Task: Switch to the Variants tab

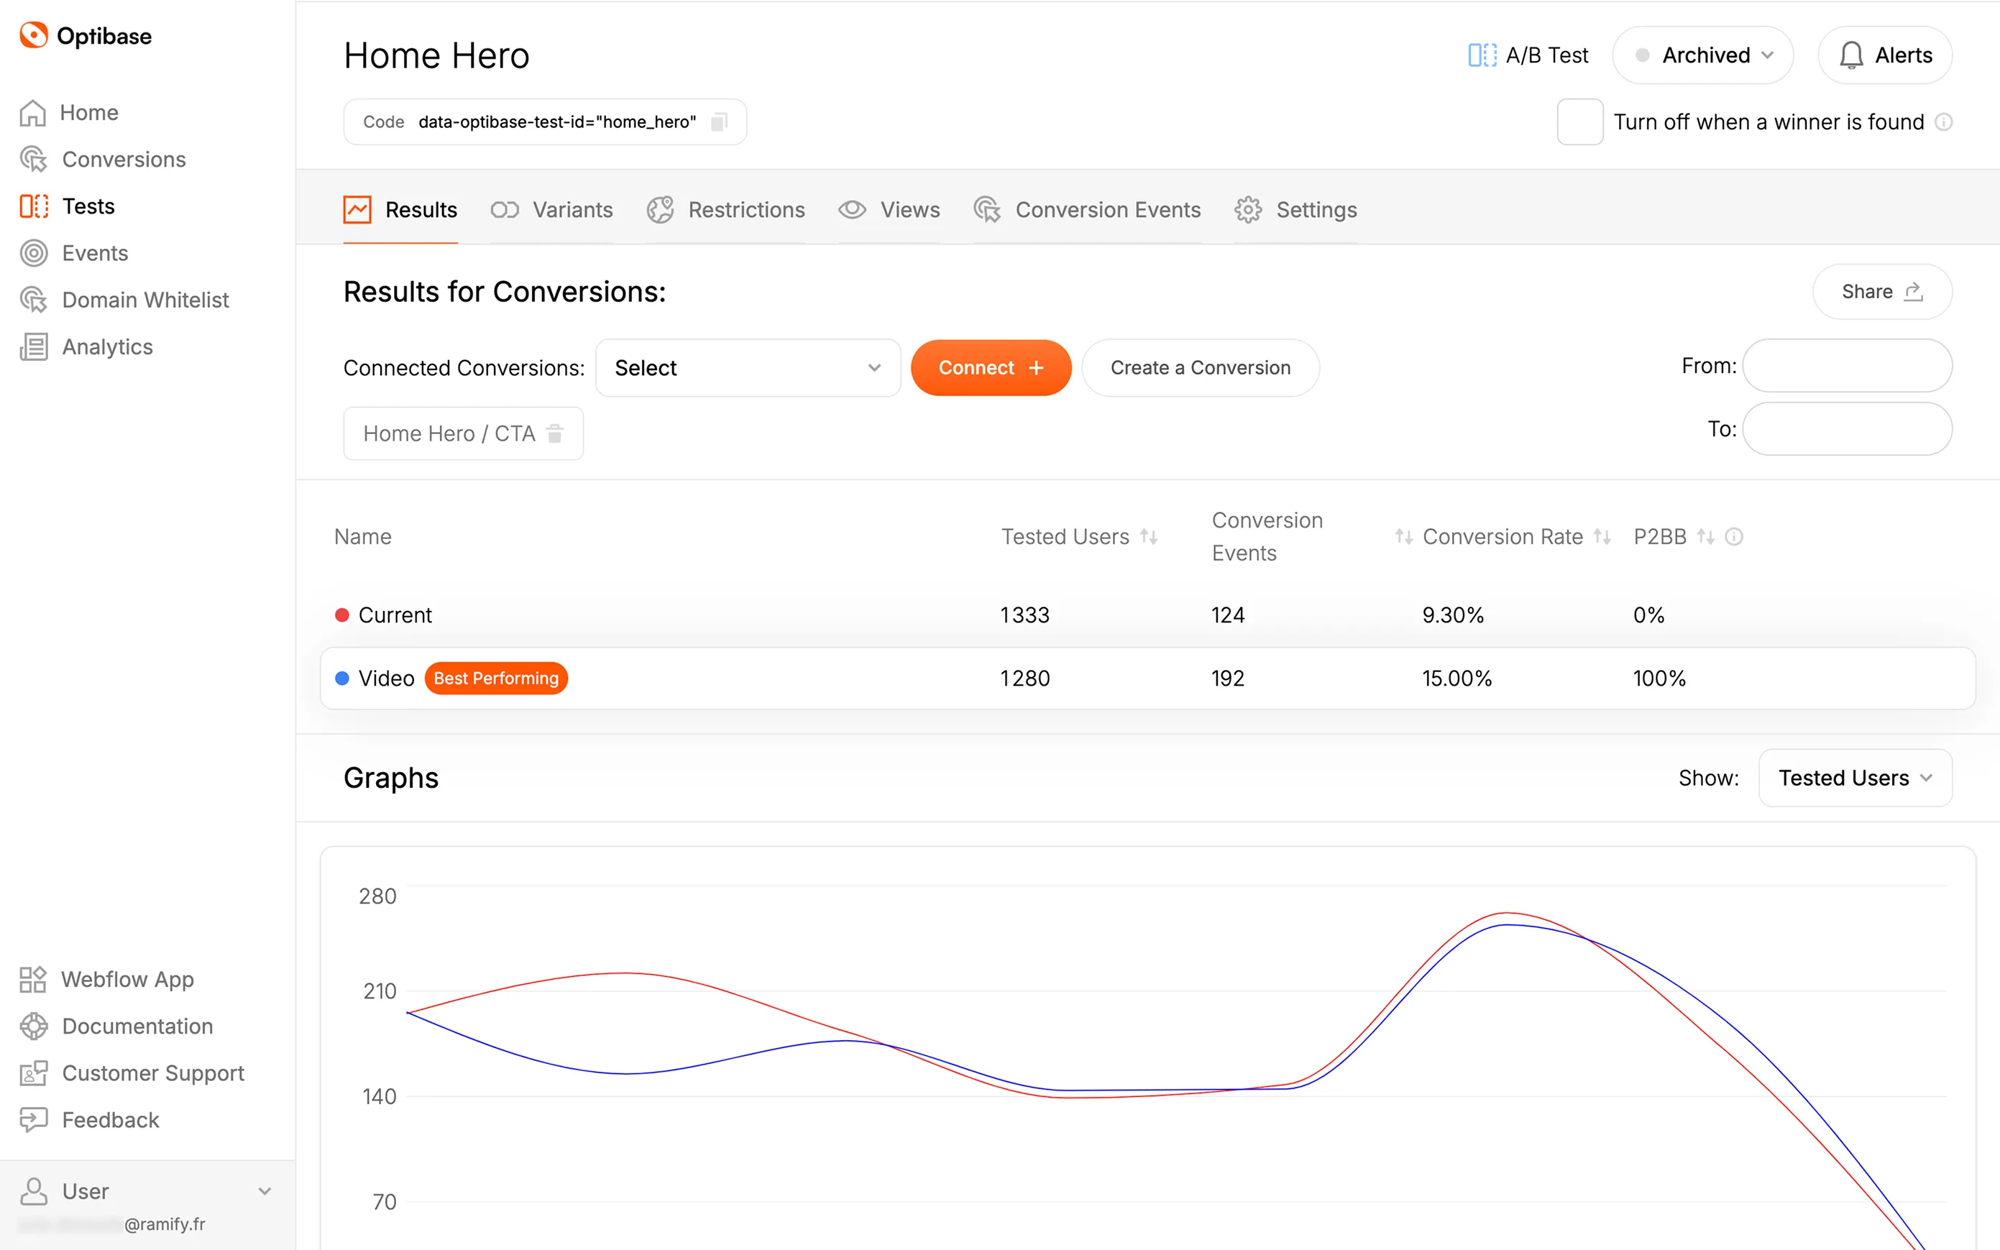Action: coord(551,210)
